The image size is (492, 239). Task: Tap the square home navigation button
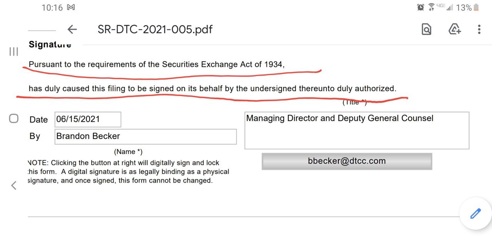tap(14, 119)
